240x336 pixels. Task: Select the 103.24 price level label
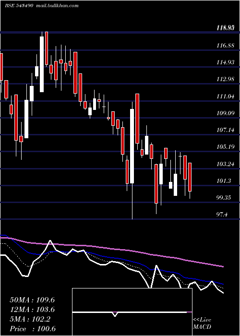(x=226, y=164)
